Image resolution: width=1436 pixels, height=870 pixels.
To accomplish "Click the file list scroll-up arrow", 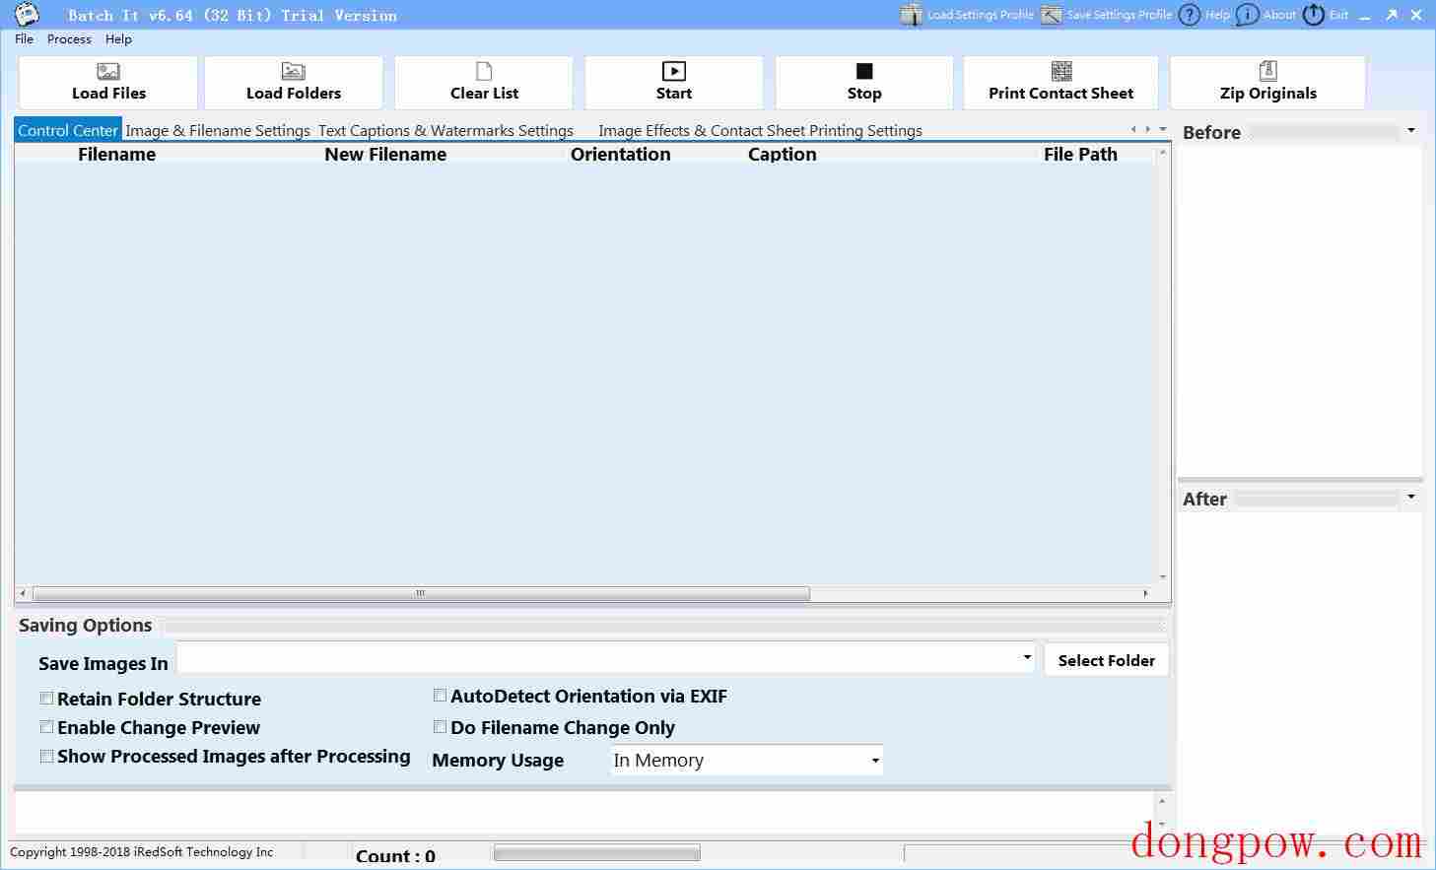I will click(x=1163, y=152).
